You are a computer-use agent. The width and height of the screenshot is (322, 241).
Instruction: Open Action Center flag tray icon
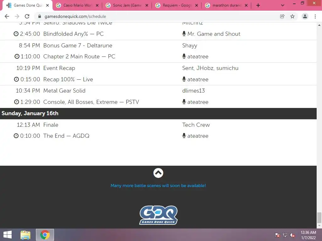(277, 235)
